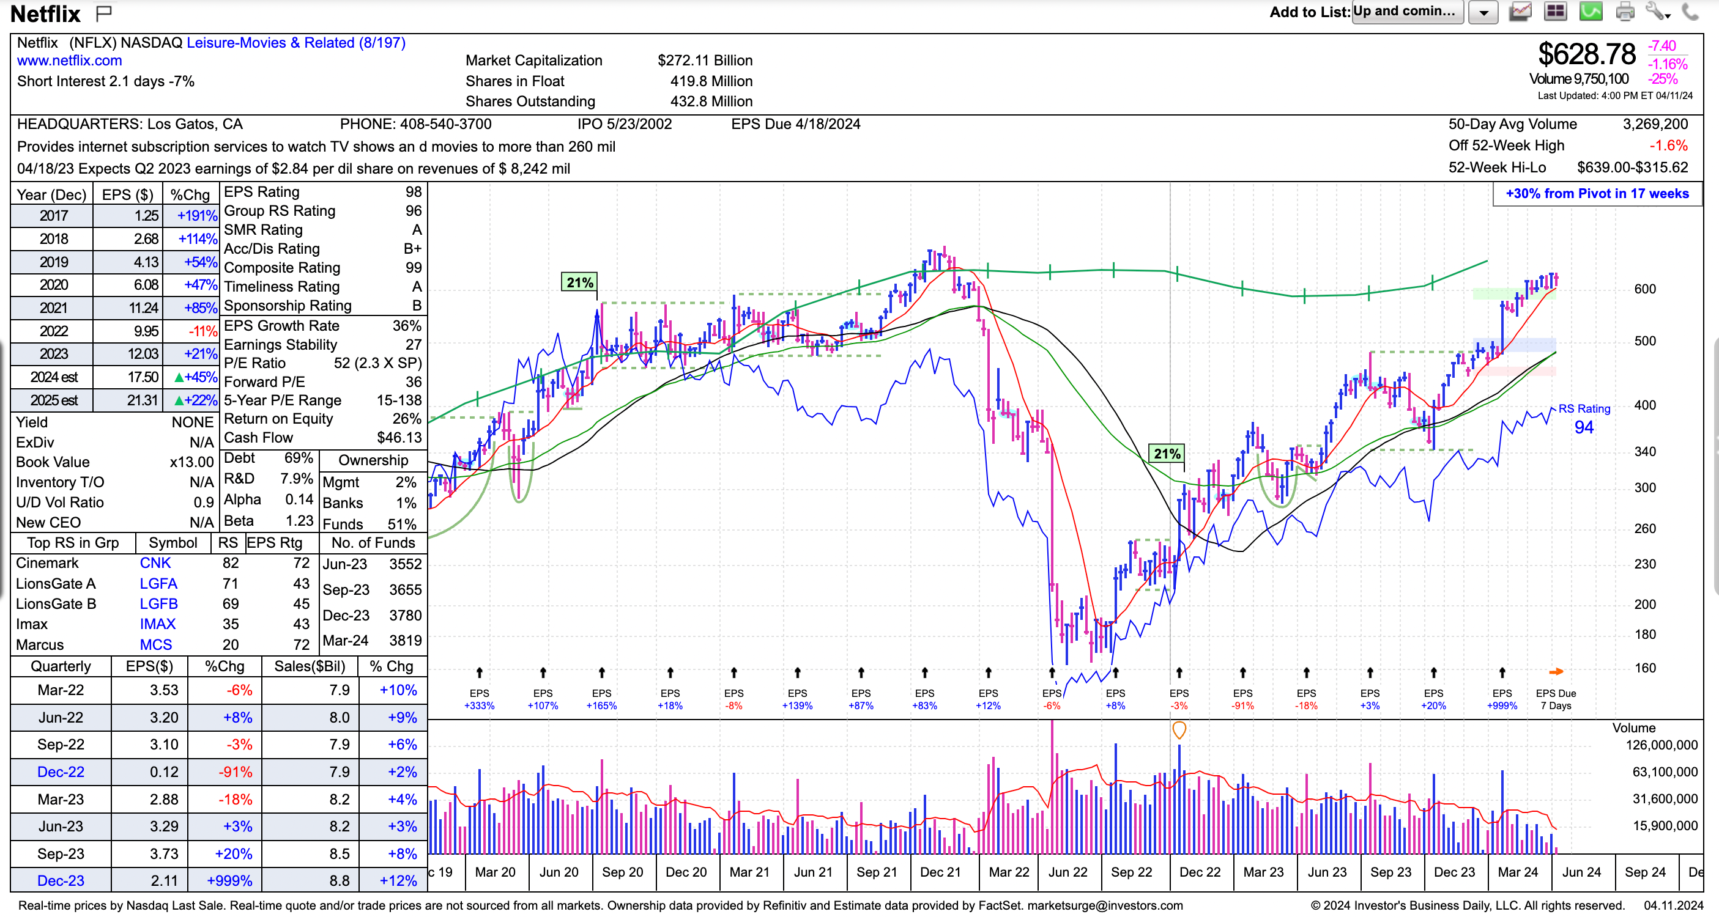Click the 2022 -11% change cell
Screen dimensions: 1719x917
point(191,331)
